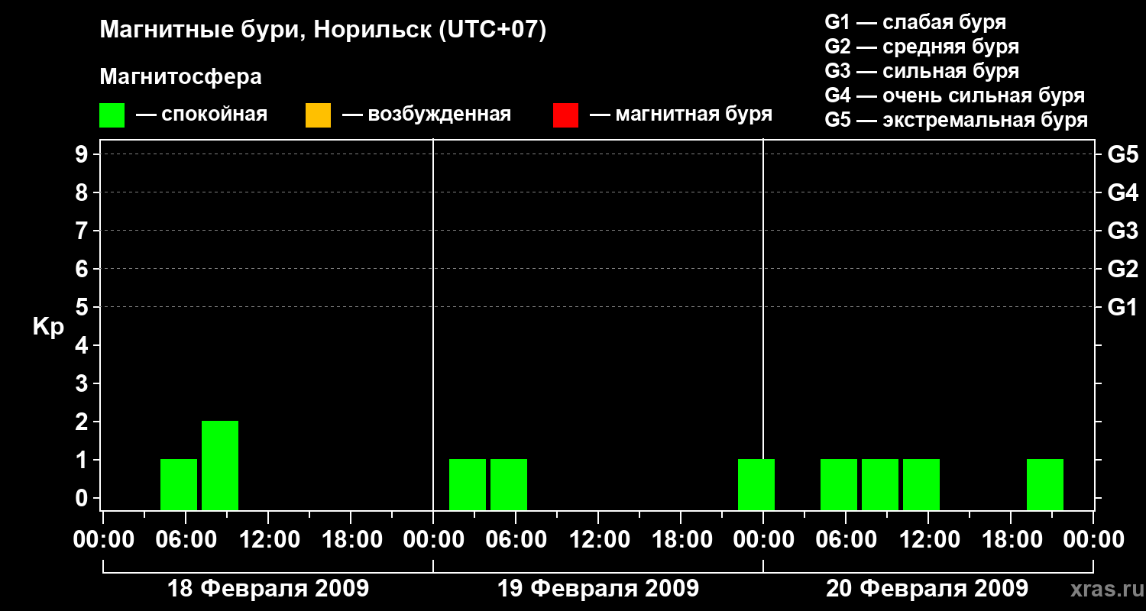The height and width of the screenshot is (611, 1146).
Task: Click the 'G3 — сильная буря' legend line
Action: (x=921, y=71)
